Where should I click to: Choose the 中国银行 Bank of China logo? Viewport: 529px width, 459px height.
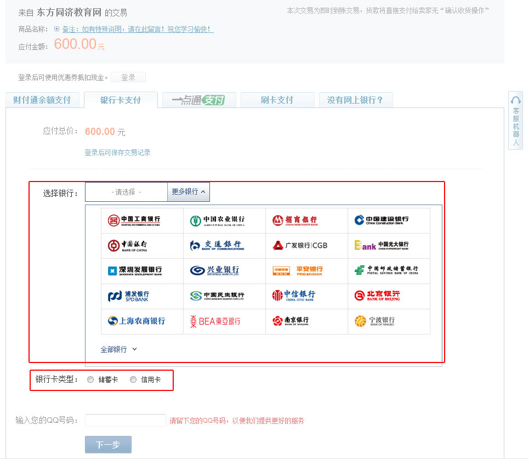point(128,246)
